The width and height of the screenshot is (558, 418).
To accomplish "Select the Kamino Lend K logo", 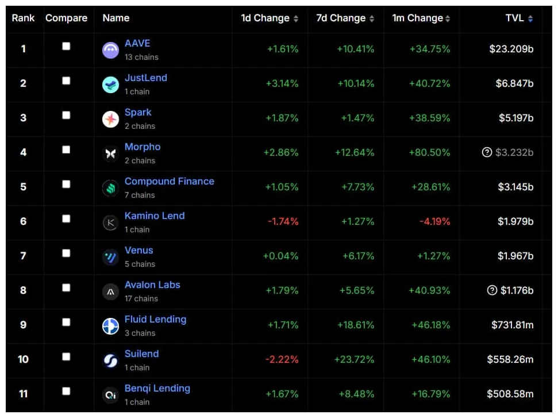I will (110, 222).
